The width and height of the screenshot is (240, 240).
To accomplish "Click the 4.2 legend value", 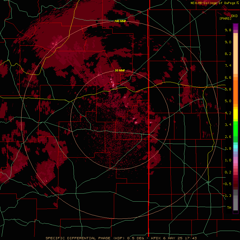I will (228, 113).
